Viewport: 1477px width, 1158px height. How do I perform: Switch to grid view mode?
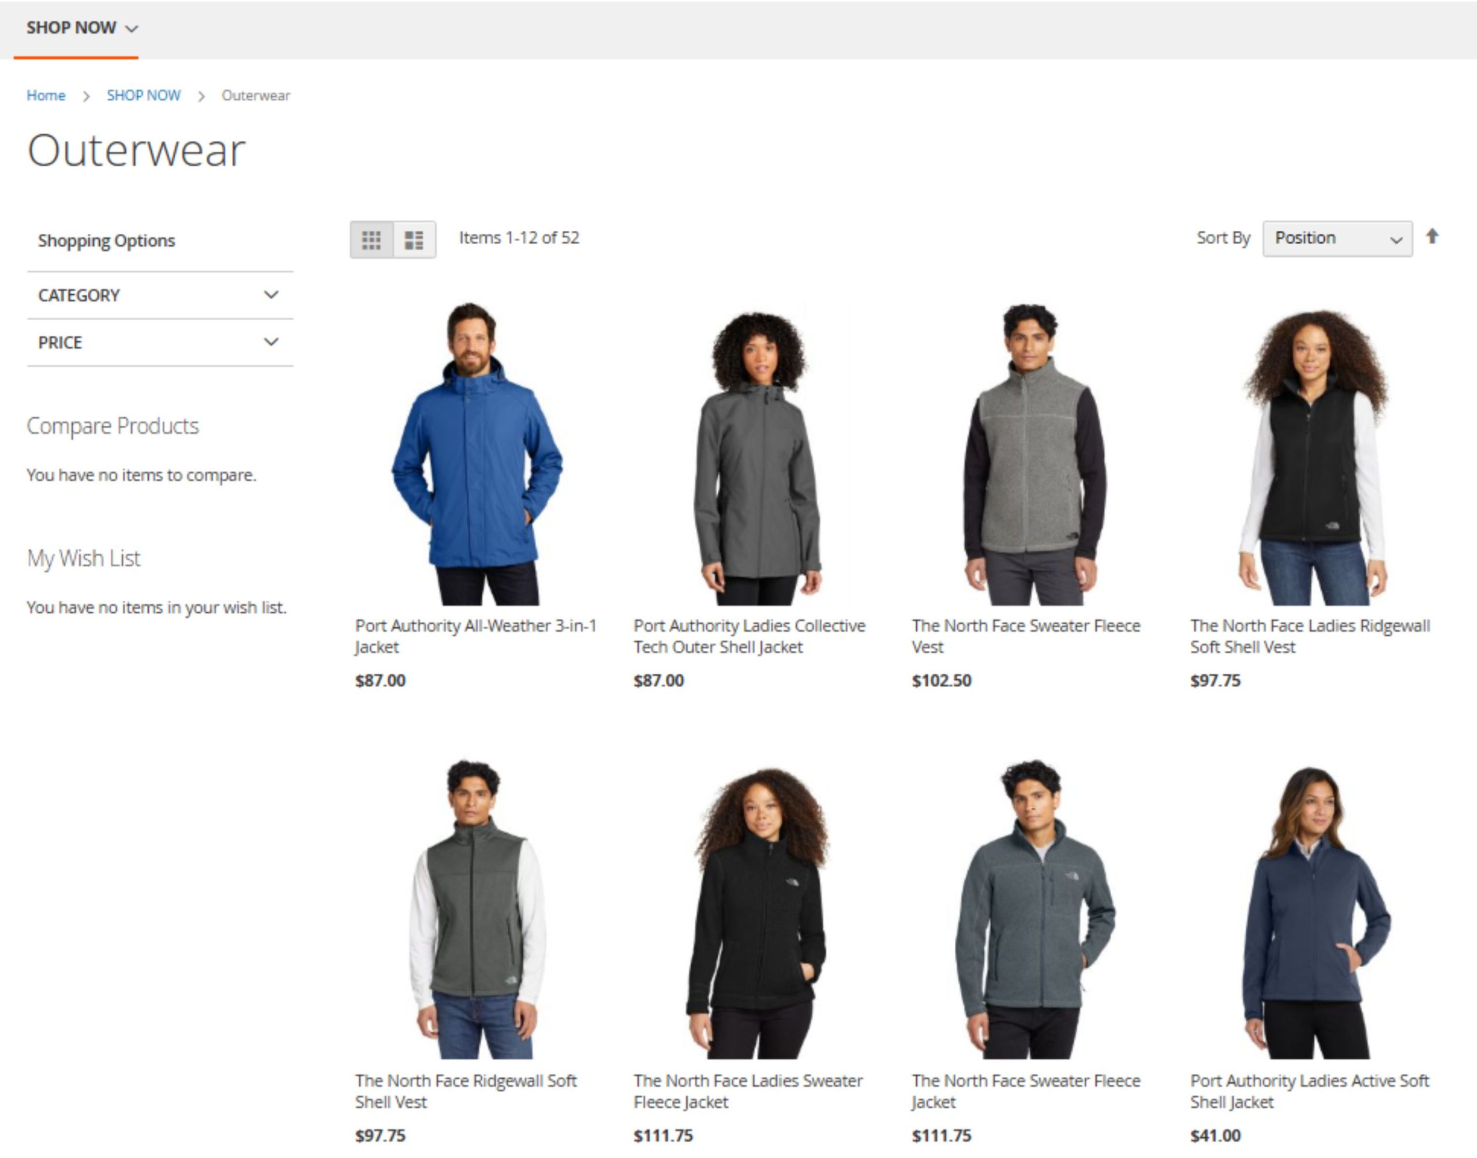click(372, 239)
